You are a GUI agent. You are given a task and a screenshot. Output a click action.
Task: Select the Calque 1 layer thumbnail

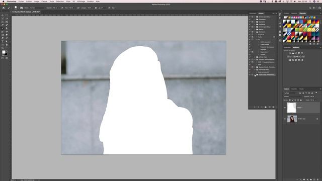[x=291, y=108]
